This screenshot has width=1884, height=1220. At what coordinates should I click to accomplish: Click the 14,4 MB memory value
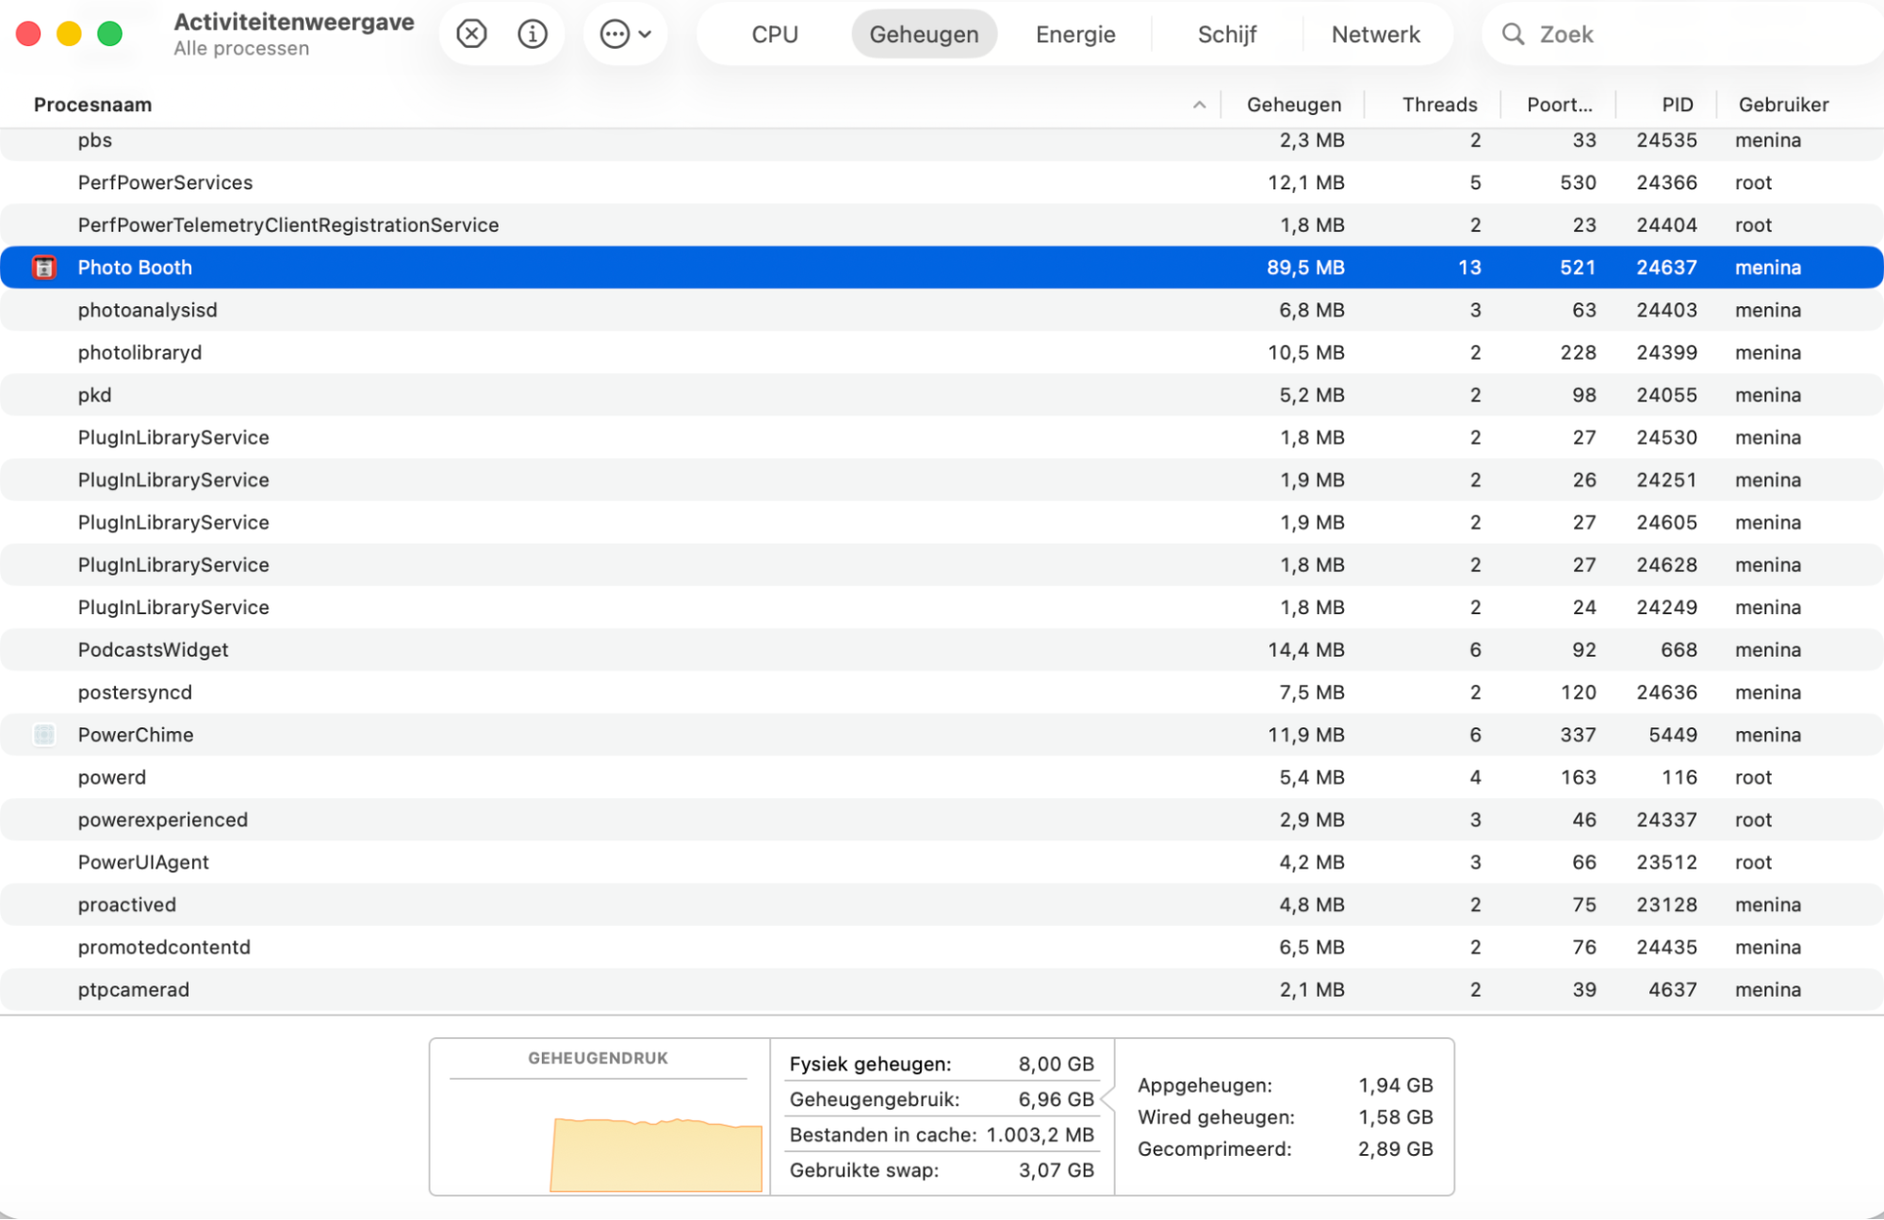[x=1305, y=650]
